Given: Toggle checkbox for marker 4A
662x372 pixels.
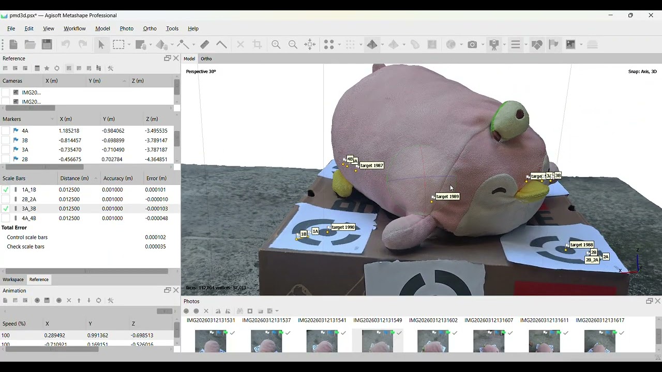Looking at the screenshot, I should click(x=6, y=131).
